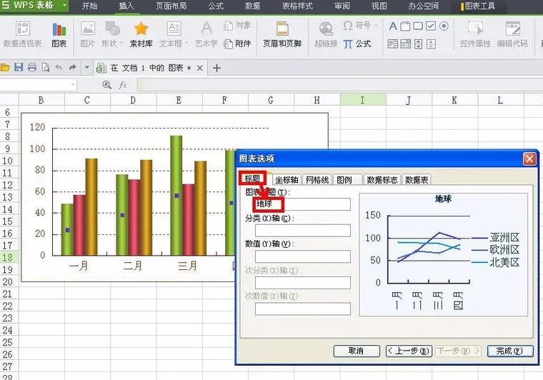Select the label form control A icon
Screen dimensions: 543x380
pos(393,26)
